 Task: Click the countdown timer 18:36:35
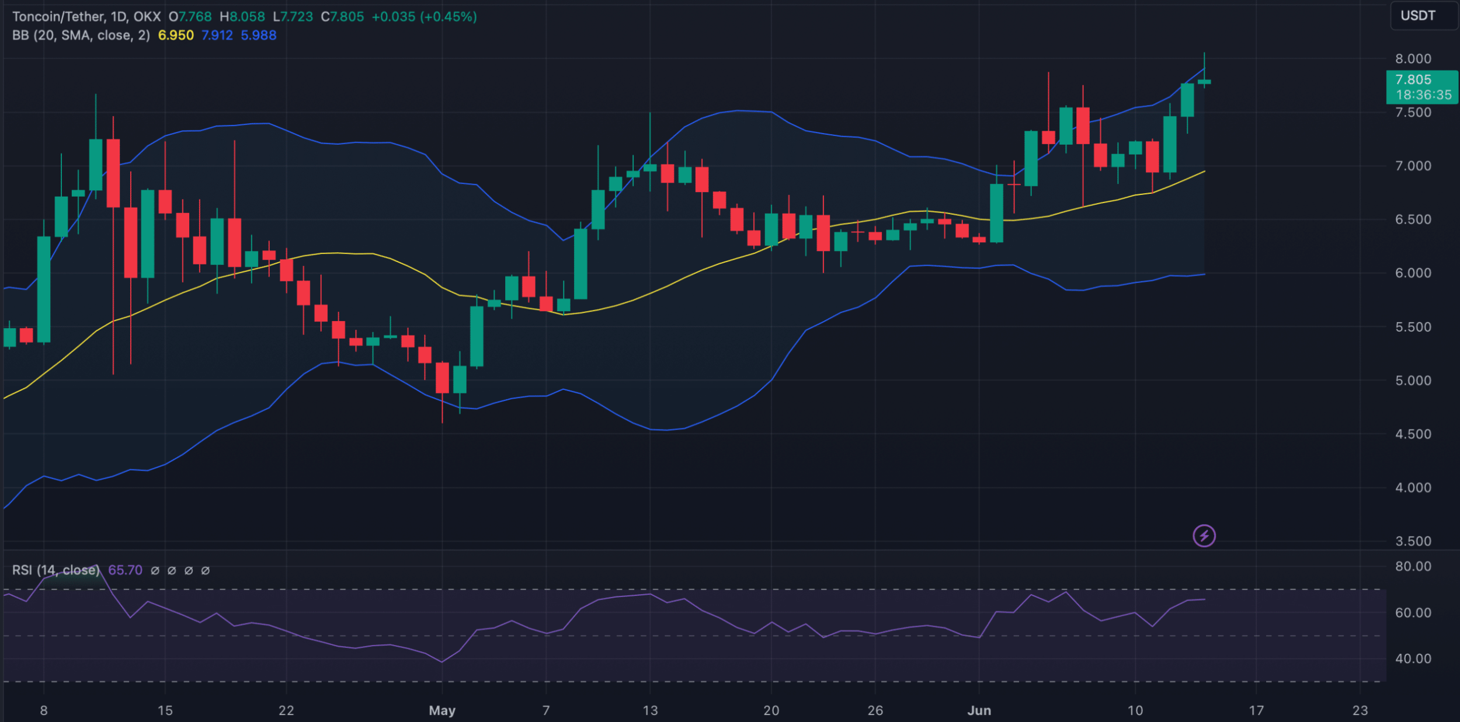point(1424,95)
